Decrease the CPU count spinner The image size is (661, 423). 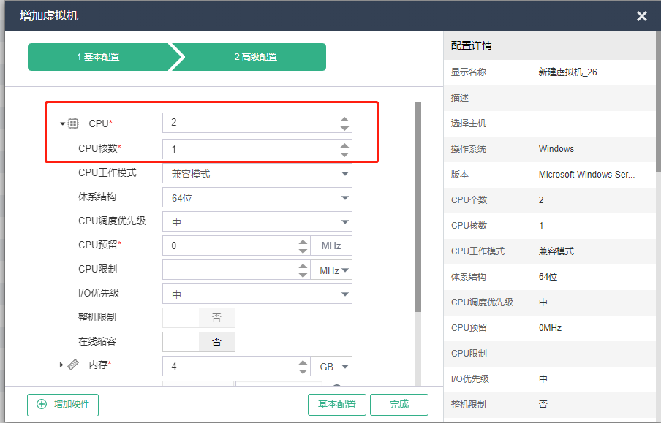pos(344,128)
